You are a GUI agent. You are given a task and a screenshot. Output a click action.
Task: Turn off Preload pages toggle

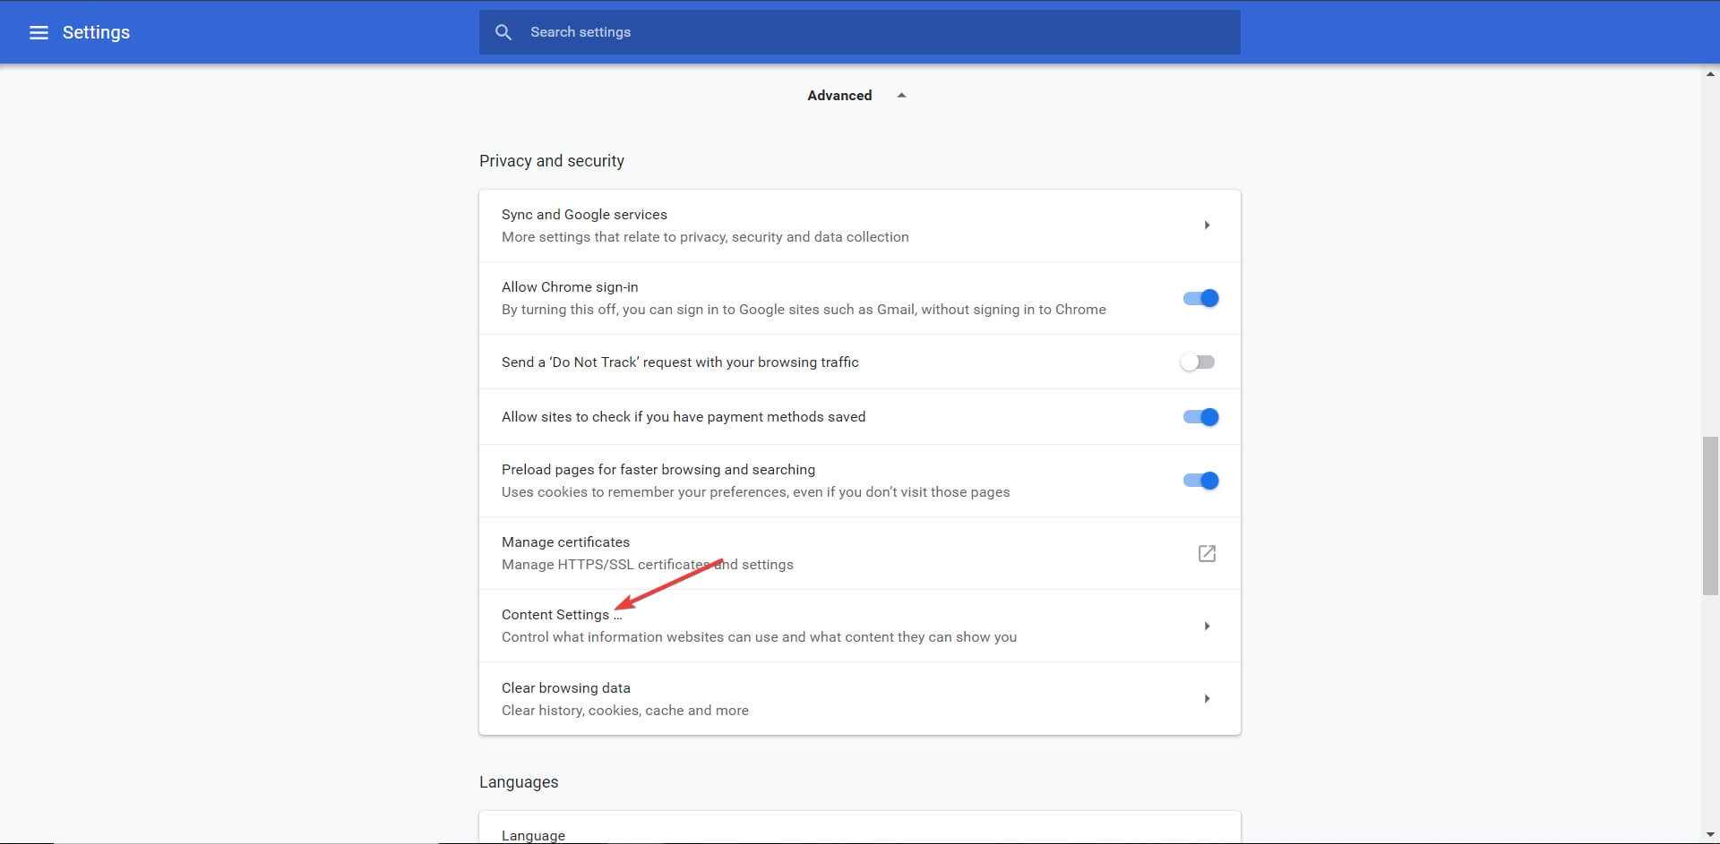coord(1200,481)
